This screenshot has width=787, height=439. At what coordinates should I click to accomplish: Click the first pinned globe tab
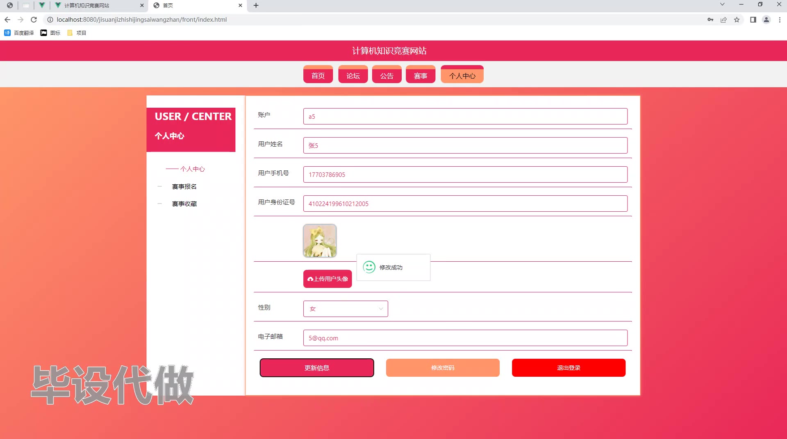[x=9, y=5]
